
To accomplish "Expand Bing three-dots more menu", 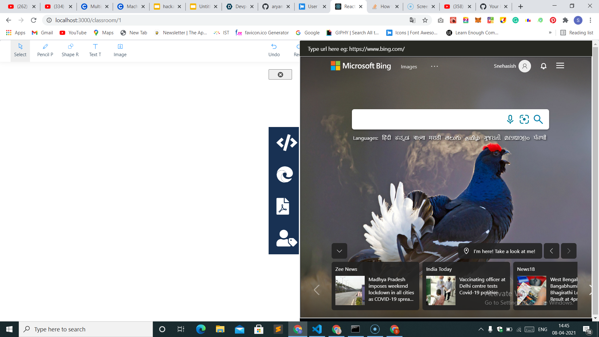I will click(x=434, y=66).
